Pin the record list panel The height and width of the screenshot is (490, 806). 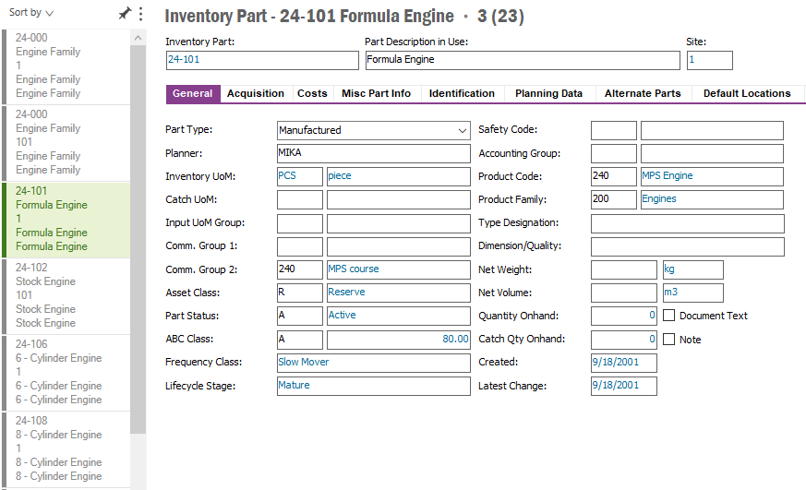[x=125, y=14]
